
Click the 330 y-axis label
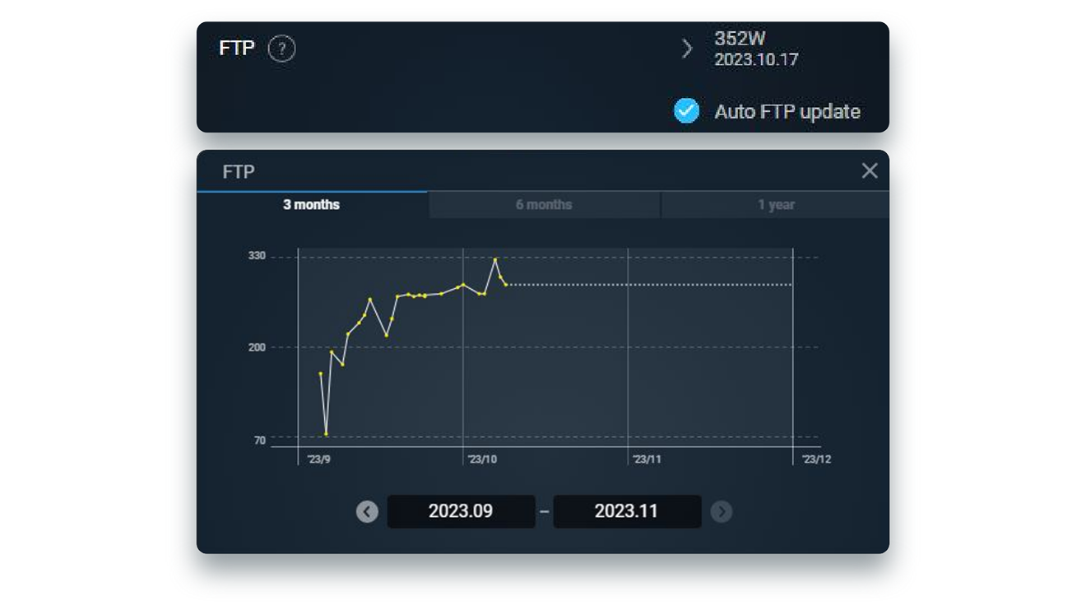[x=257, y=256]
